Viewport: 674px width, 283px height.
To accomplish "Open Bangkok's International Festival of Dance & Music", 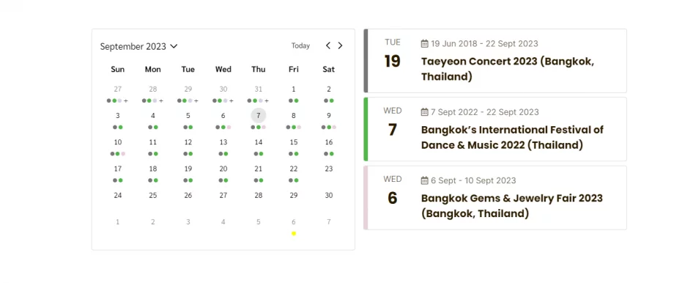I will (x=512, y=137).
